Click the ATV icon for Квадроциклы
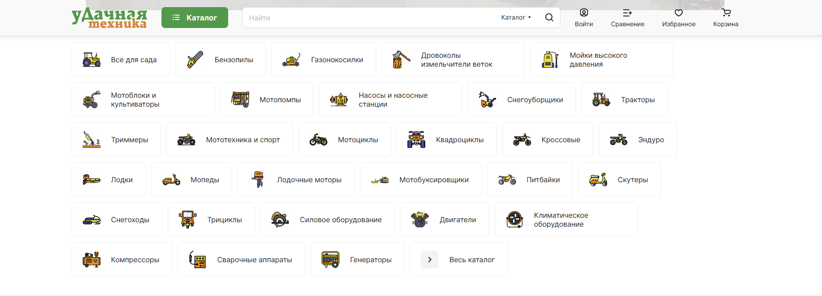The width and height of the screenshot is (822, 296). 416,140
